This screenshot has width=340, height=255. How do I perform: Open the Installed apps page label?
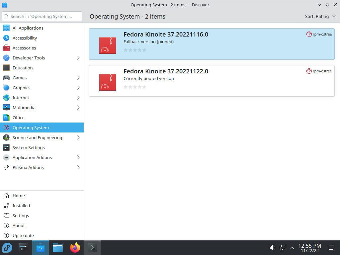21,206
